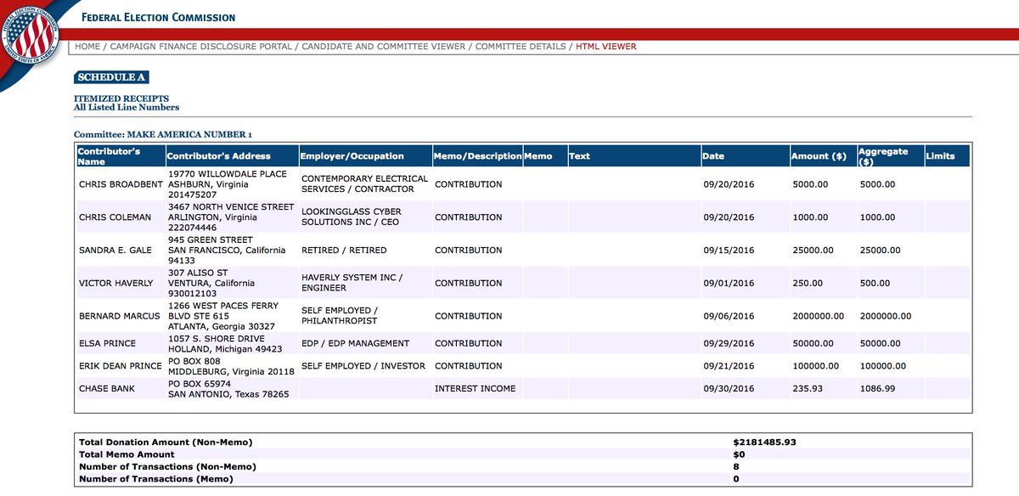Select the ERIK DEAN PRINCE name cell
1019x496 pixels.
point(120,366)
